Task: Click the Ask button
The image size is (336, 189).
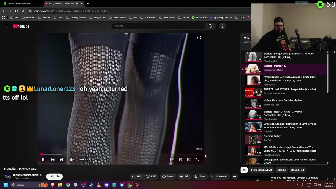Action: tap(184, 176)
